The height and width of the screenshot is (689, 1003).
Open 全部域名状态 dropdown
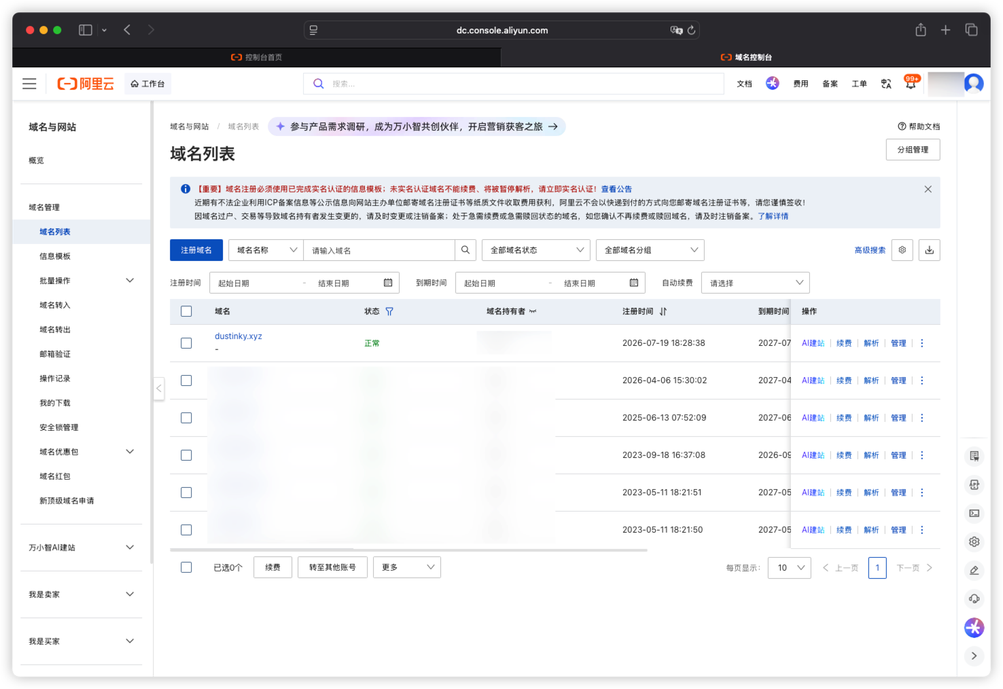536,250
